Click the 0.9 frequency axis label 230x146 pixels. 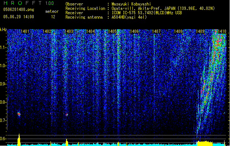[3, 84]
